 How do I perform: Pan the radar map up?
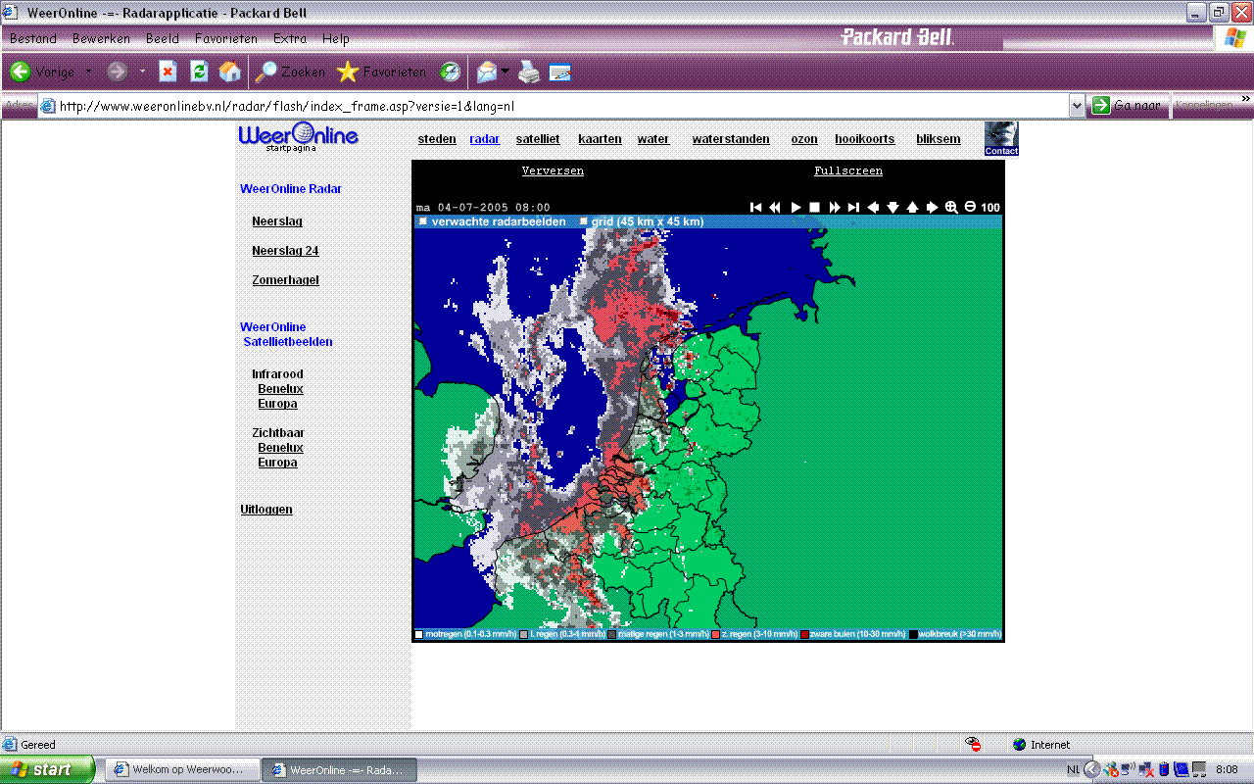912,207
